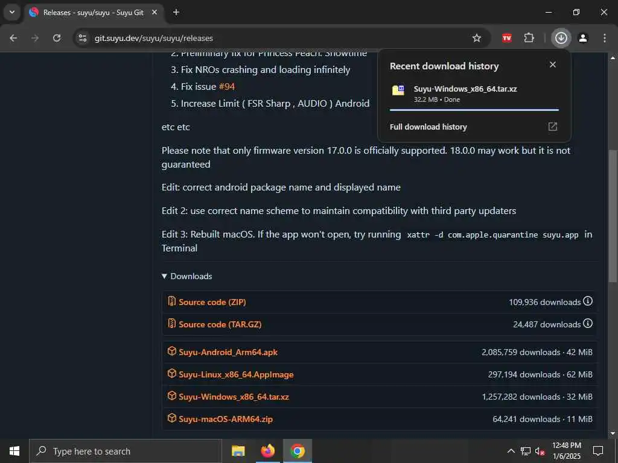Open the Extensions puzzle-piece menu
This screenshot has width=618, height=463.
[529, 38]
